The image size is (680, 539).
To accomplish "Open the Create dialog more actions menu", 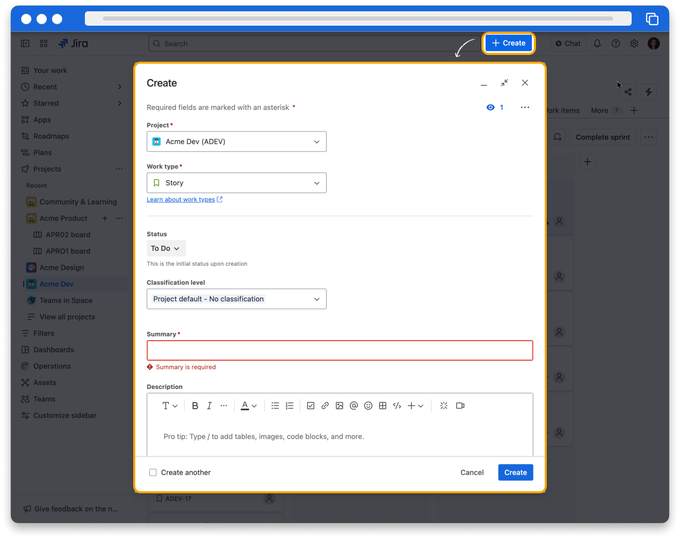I will 525,107.
